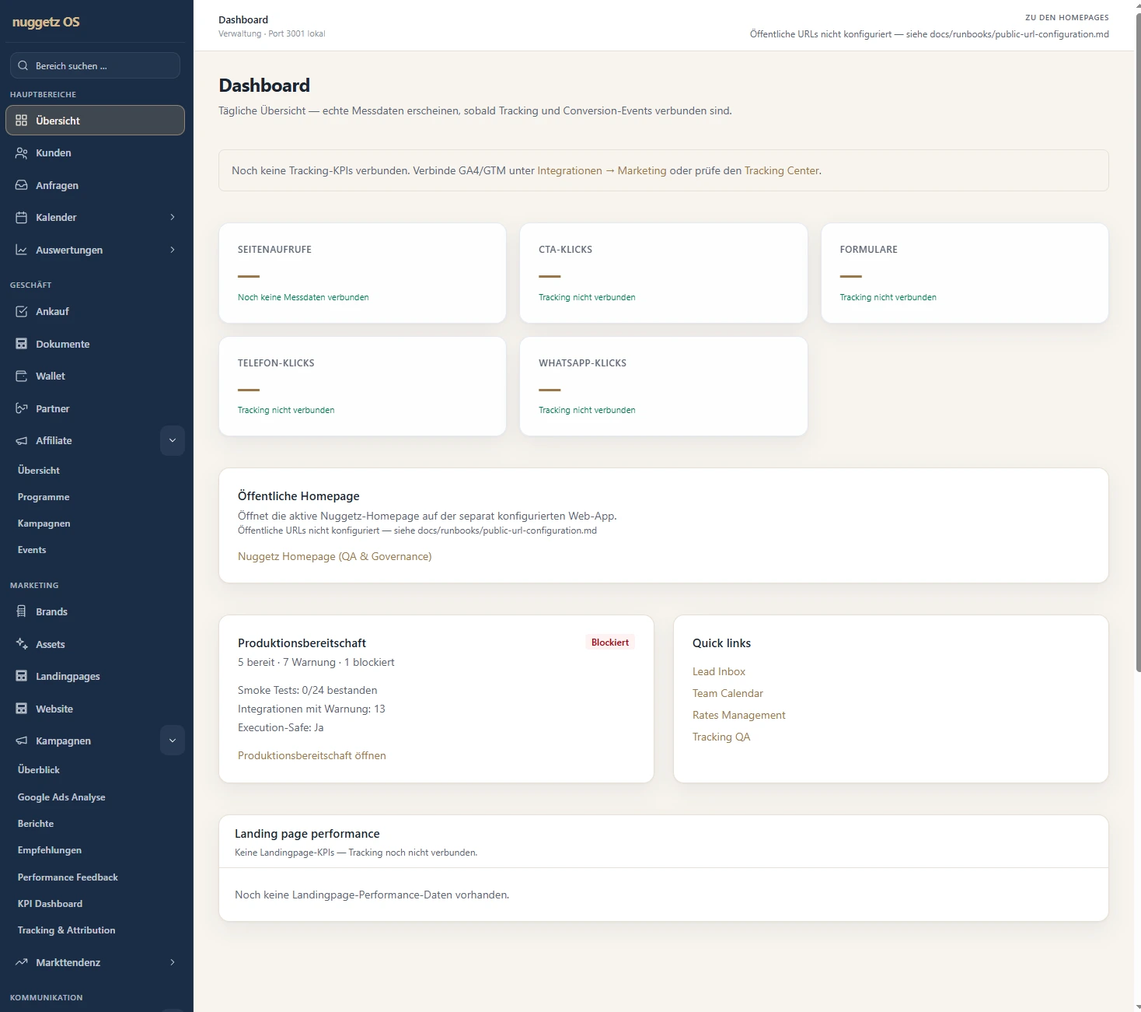Screen dimensions: 1141x1012
Task: Click the red Blockiert status badge
Action: pyautogui.click(x=610, y=643)
